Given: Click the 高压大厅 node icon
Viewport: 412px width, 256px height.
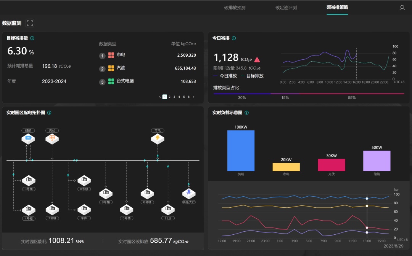Looking at the screenshot, I should click(x=189, y=193).
